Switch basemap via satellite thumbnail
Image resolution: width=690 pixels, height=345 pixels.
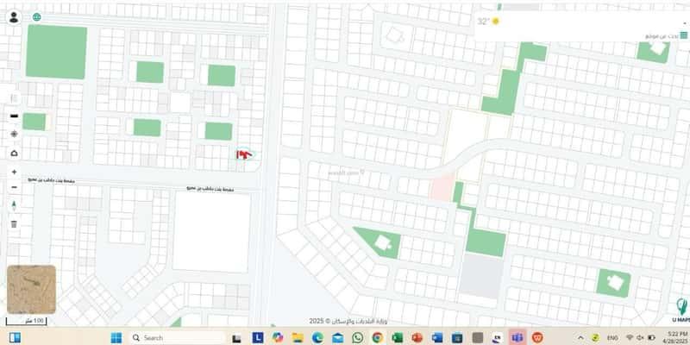[31, 289]
